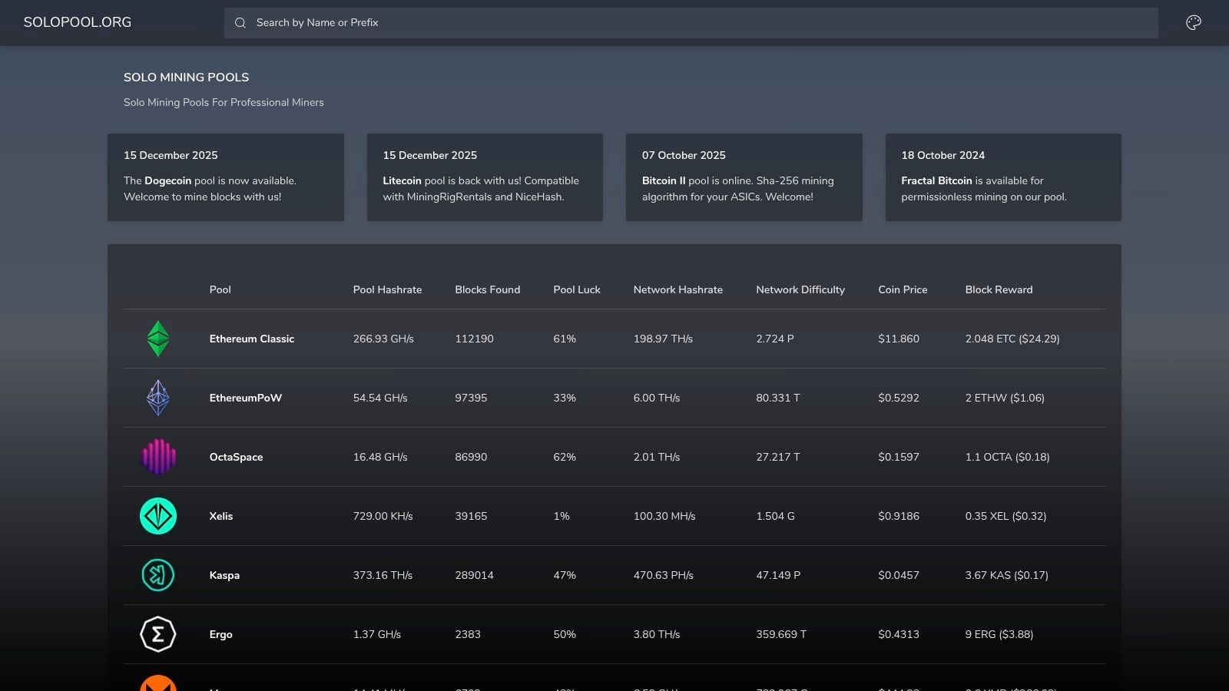Open the Dogecoin announcement card
1229x691 pixels.
pyautogui.click(x=226, y=177)
